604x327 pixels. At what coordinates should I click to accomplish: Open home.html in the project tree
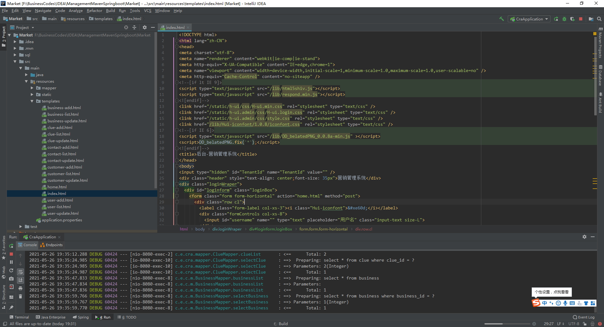click(x=57, y=187)
